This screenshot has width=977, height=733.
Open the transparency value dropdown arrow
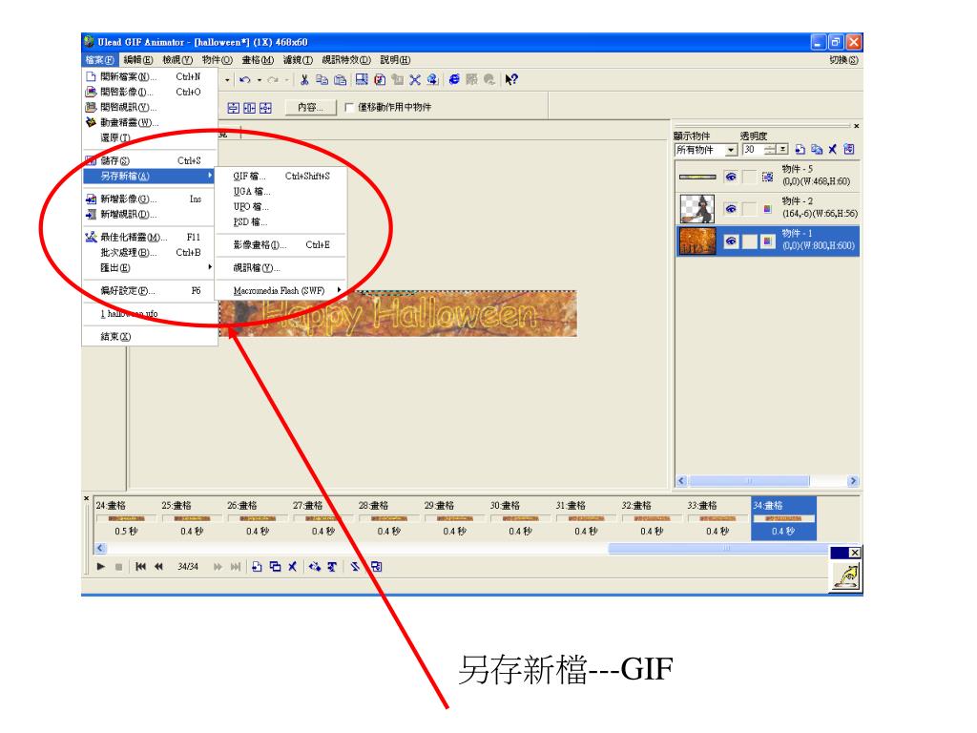click(x=783, y=150)
